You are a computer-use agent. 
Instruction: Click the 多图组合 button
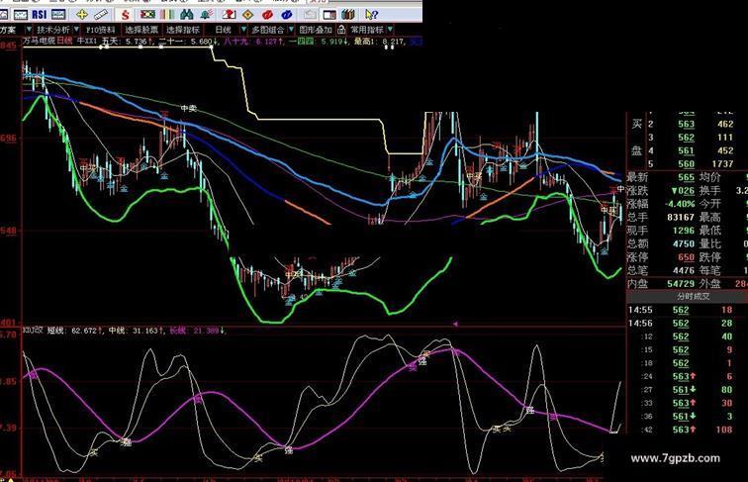coord(267,30)
